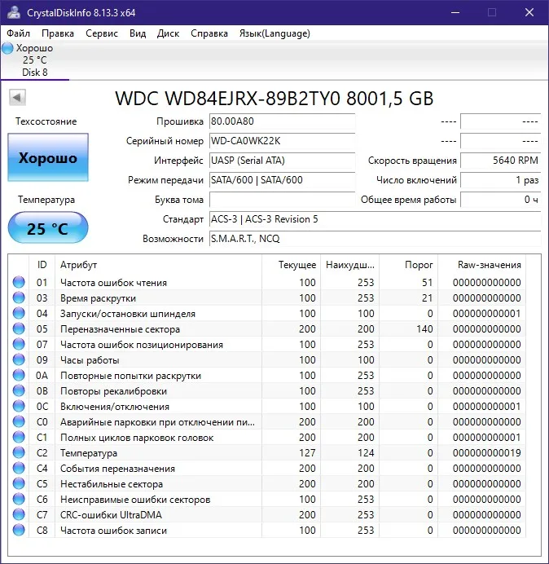Click threshold value 140 in row 05
The width and height of the screenshot is (549, 564).
coord(424,329)
